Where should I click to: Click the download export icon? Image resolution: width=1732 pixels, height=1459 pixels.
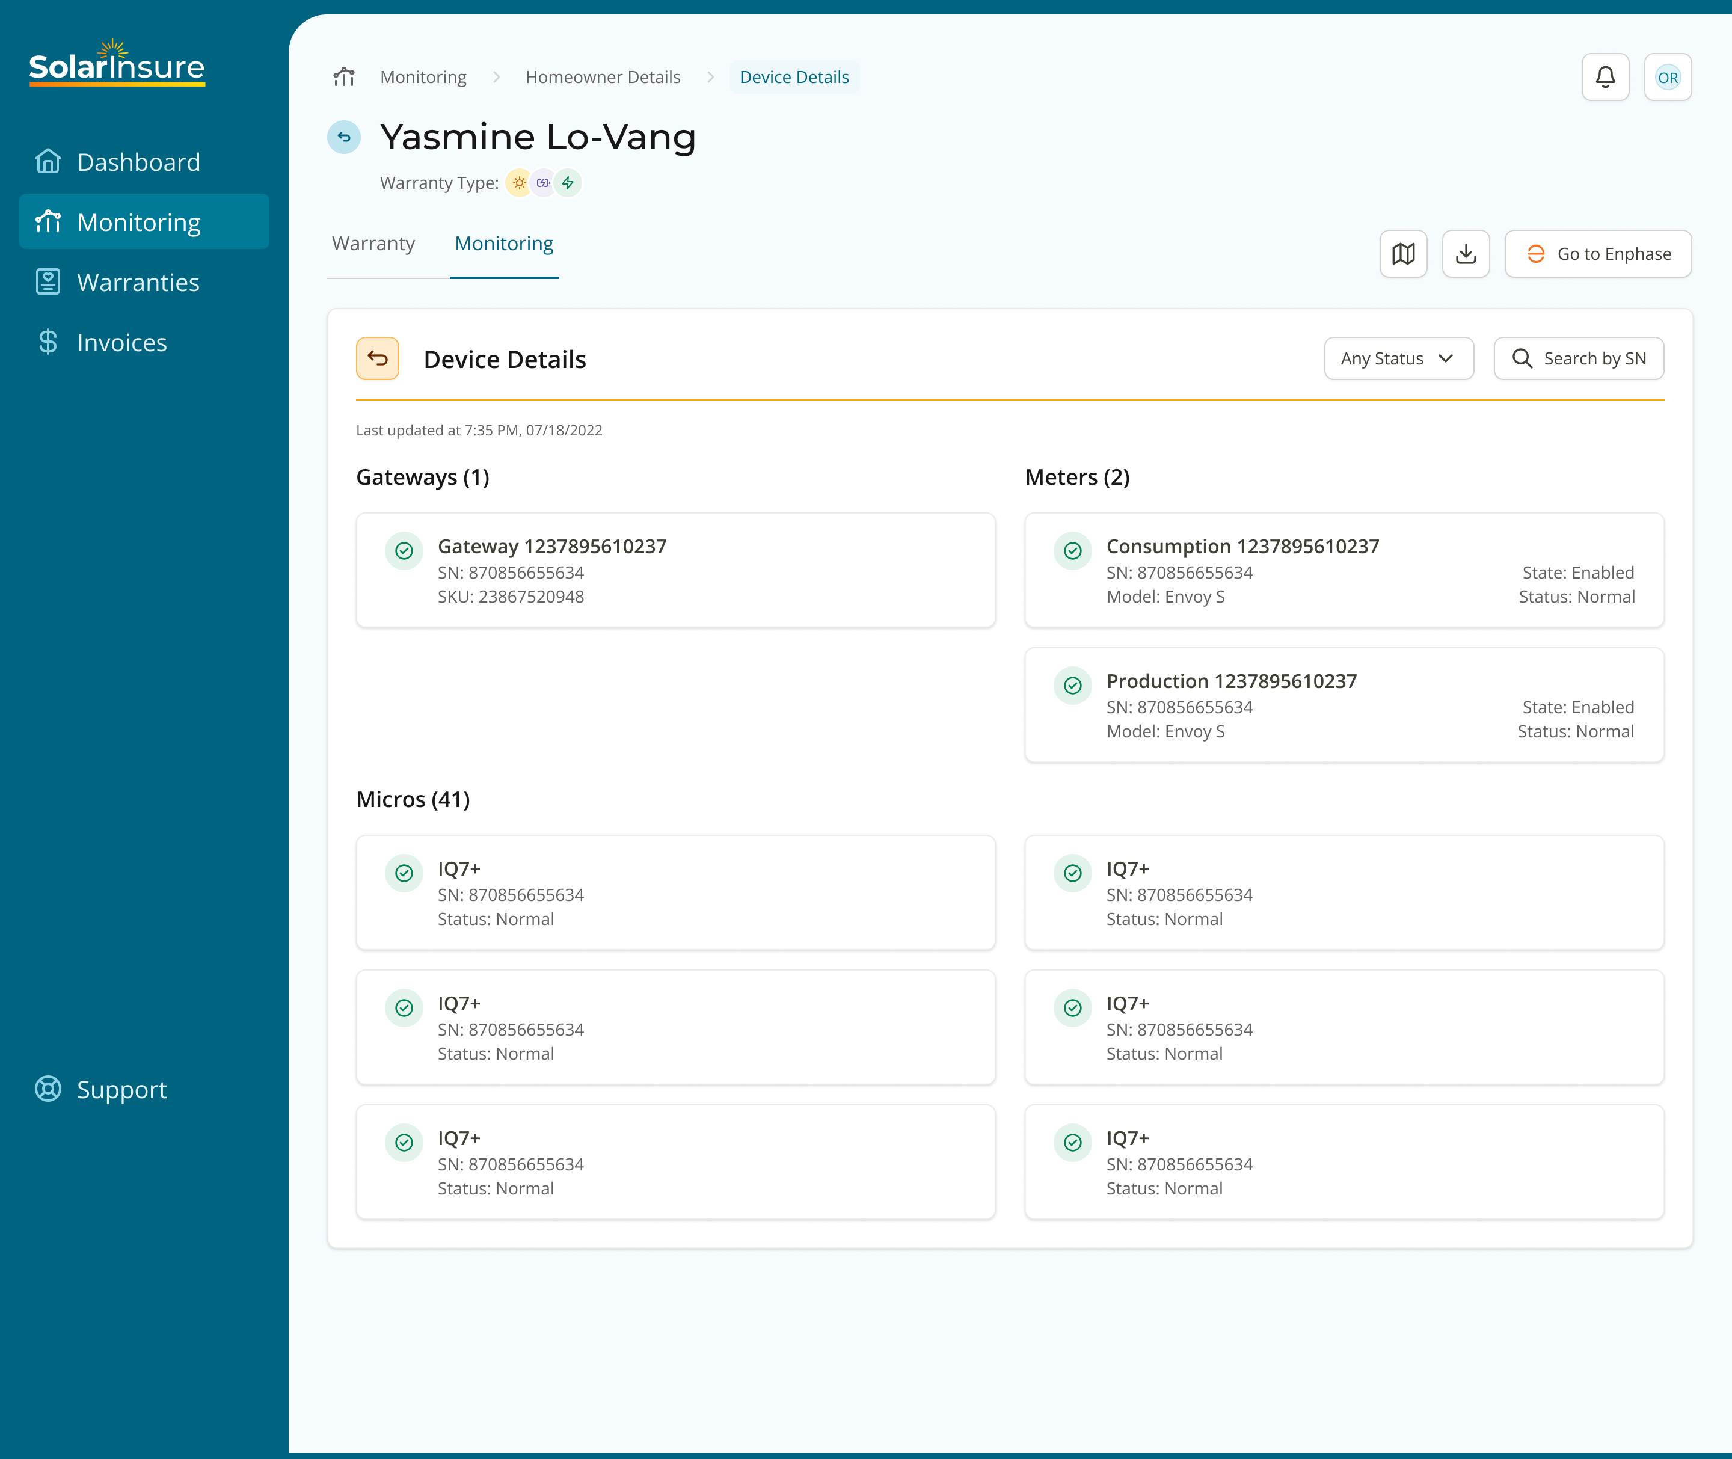point(1466,254)
